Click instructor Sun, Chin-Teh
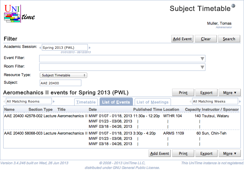This screenshot has width=244, height=171. click(214, 133)
